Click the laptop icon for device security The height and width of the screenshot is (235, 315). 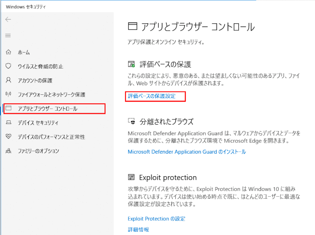click(x=8, y=122)
